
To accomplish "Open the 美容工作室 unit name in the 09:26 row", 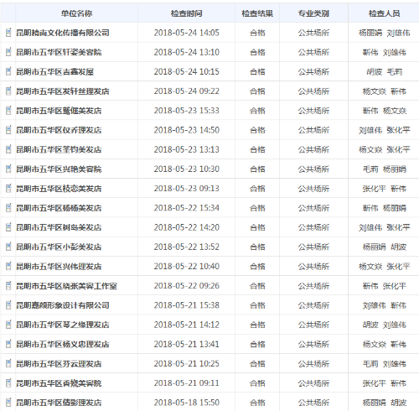I will click(x=66, y=286).
